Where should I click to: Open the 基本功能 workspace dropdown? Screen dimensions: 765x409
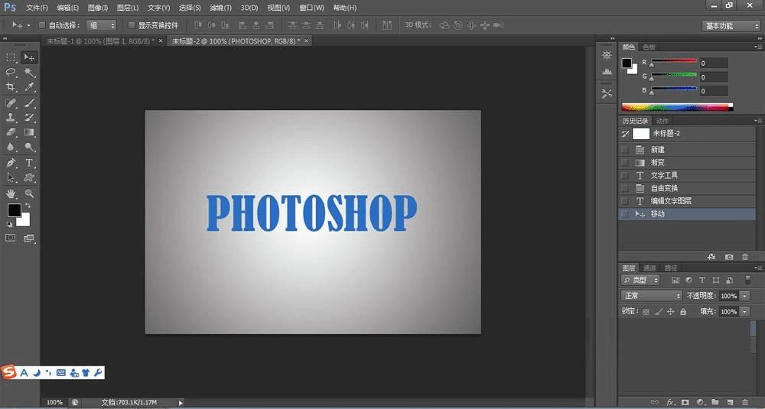[x=731, y=25]
